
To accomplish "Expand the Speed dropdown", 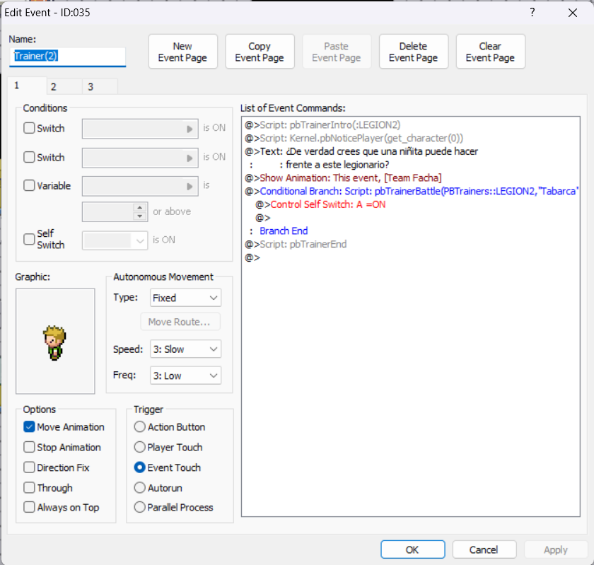I will tap(185, 349).
